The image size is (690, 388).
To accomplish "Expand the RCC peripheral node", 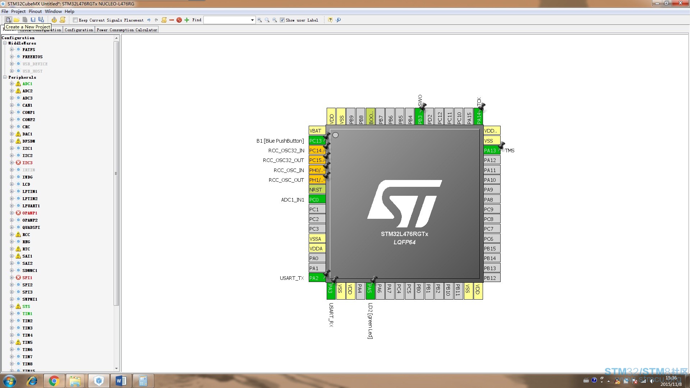I will coord(12,235).
